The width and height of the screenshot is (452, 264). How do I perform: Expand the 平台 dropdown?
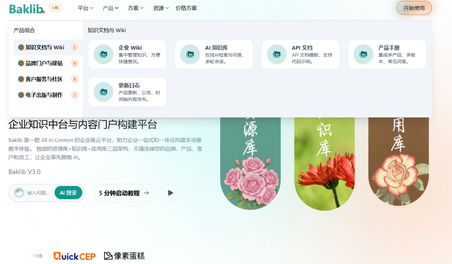pyautogui.click(x=85, y=8)
